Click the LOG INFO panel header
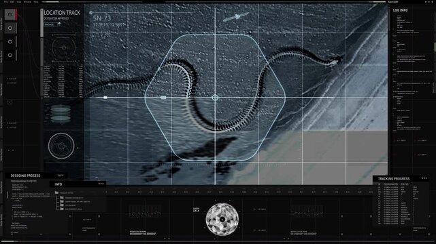The image size is (436, 244). coord(400,10)
